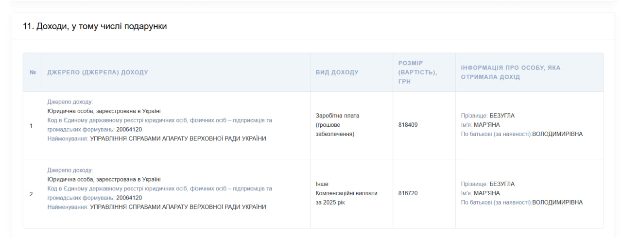Click patronymic ВОЛОДИМИРІВНА in the second row

pyautogui.click(x=557, y=203)
